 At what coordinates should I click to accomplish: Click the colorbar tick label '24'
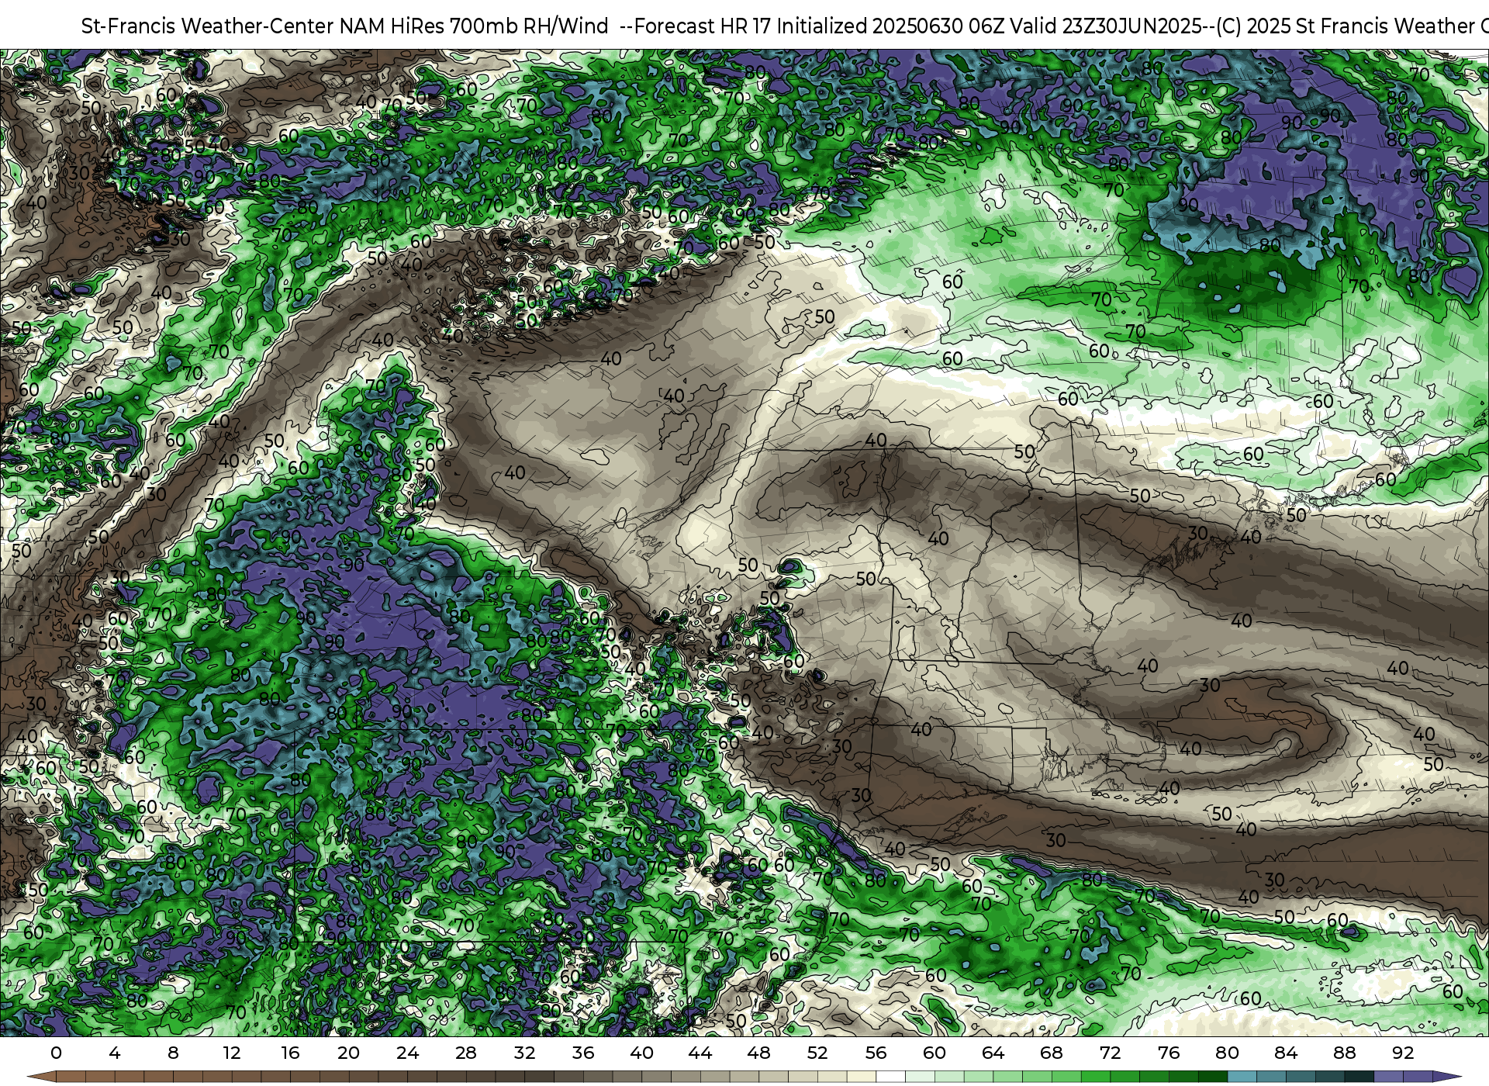pos(407,1053)
